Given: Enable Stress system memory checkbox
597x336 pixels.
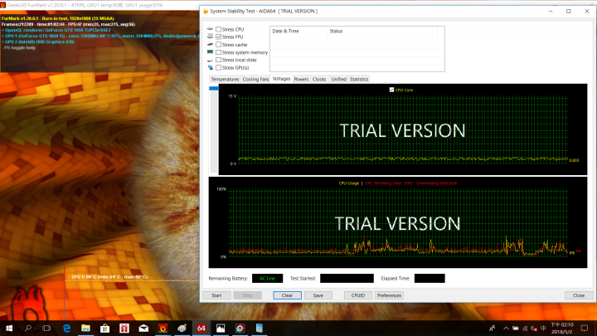Looking at the screenshot, I should point(219,52).
